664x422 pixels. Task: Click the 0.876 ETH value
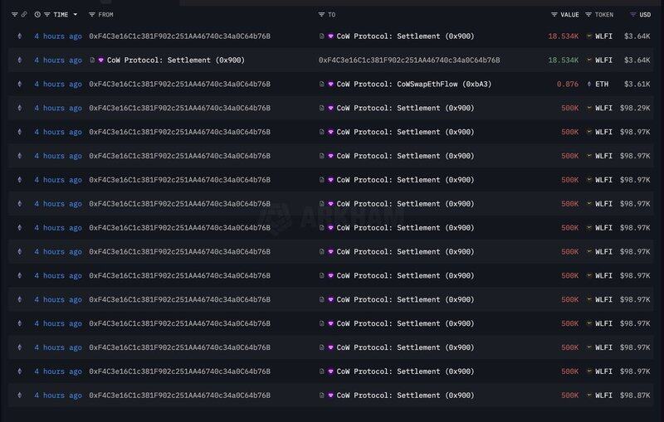pyautogui.click(x=568, y=85)
